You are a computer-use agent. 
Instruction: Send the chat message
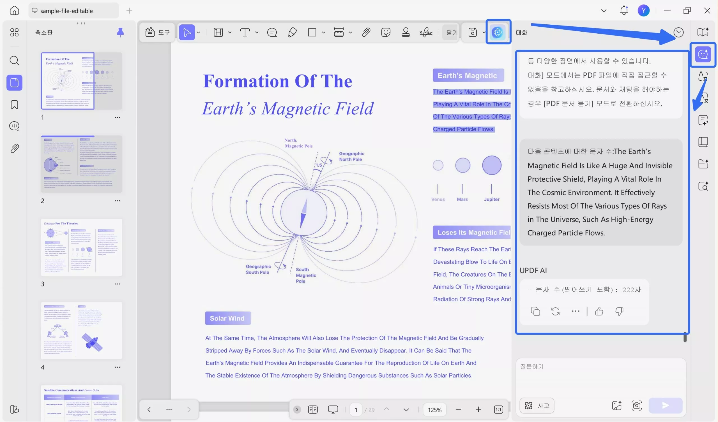click(x=665, y=405)
